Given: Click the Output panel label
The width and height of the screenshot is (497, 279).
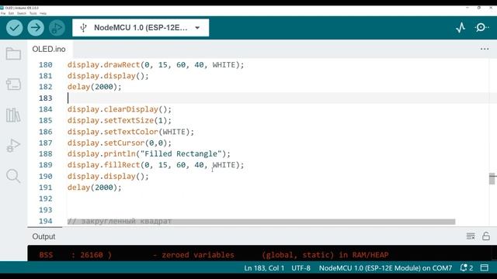Looking at the screenshot, I should point(43,236).
